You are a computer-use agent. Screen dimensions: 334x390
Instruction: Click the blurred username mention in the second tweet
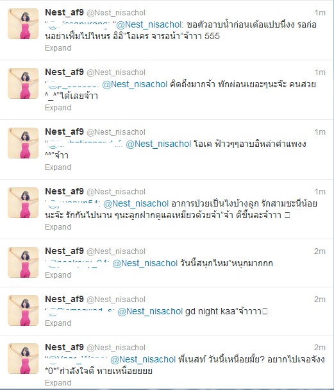coord(73,85)
